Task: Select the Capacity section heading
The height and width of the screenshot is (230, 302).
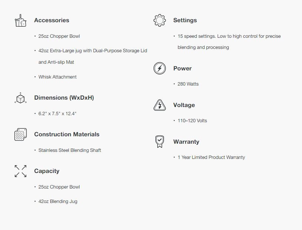Action: coord(47,171)
